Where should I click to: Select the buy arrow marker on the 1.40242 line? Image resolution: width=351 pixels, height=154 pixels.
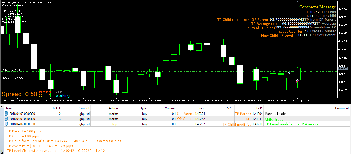[297, 81]
